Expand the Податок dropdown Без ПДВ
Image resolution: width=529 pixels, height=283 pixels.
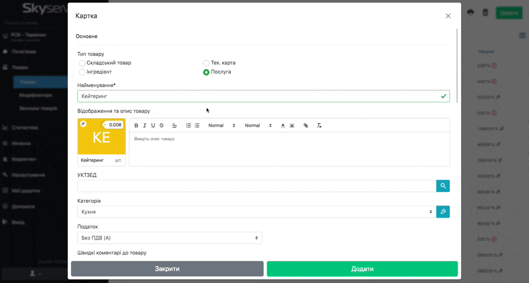(169, 238)
